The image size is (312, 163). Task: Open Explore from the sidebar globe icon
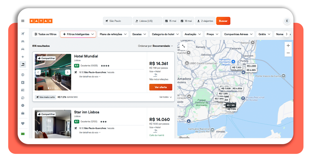coord(23,75)
